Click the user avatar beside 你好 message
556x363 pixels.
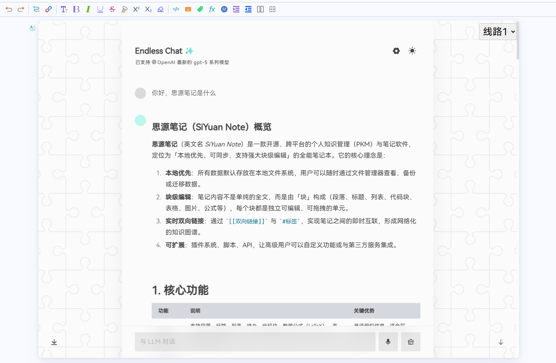coord(140,93)
